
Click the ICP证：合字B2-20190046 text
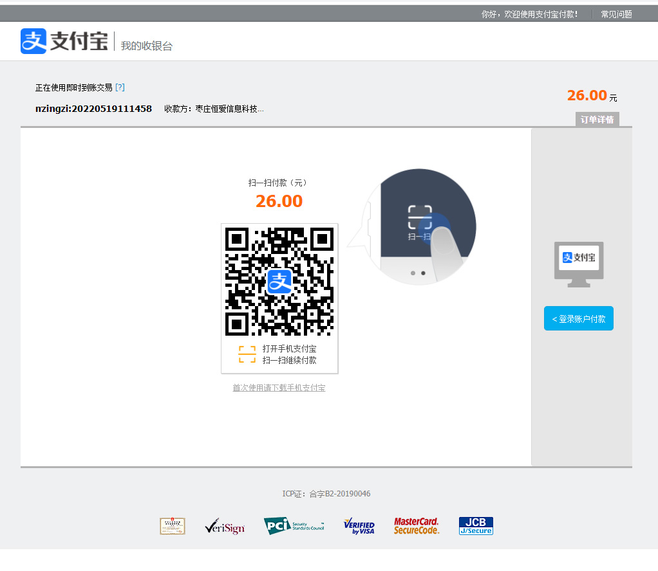pyautogui.click(x=326, y=494)
